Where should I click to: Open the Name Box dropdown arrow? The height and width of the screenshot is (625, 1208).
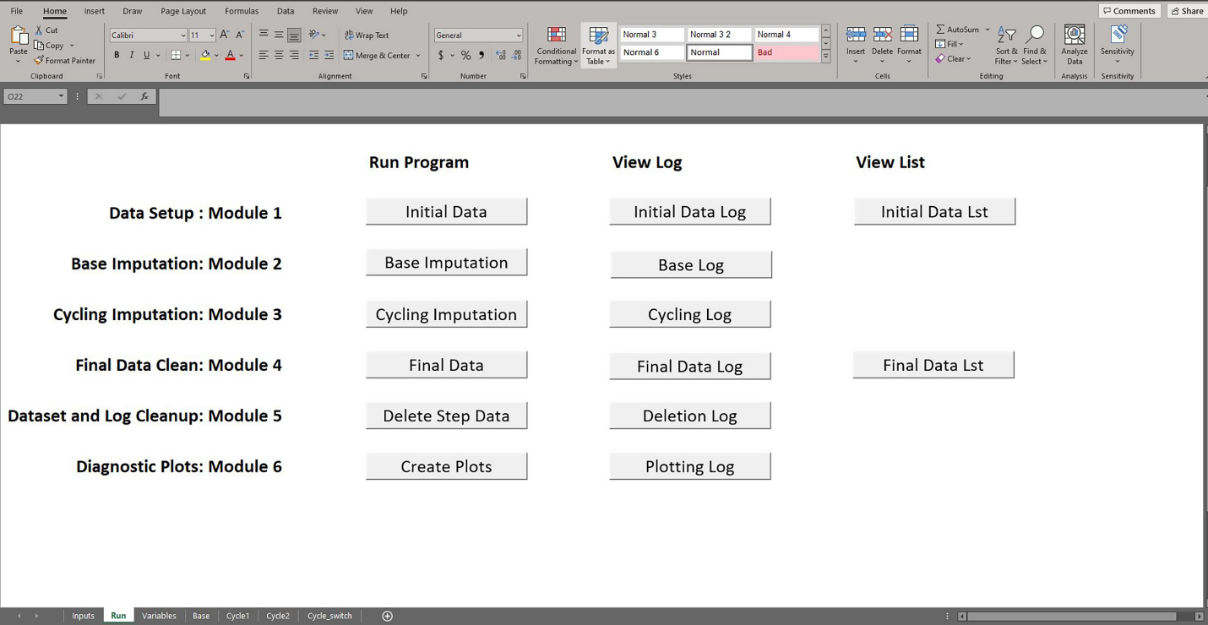[x=61, y=97]
